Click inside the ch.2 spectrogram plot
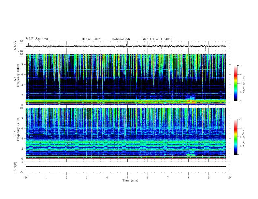258x199 pixels. click(126, 133)
